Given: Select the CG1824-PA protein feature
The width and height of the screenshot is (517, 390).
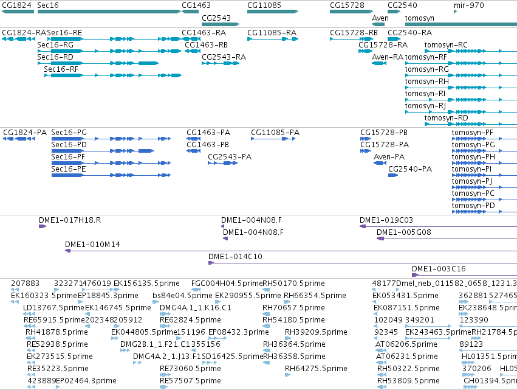Looking at the screenshot, I should point(19,139).
